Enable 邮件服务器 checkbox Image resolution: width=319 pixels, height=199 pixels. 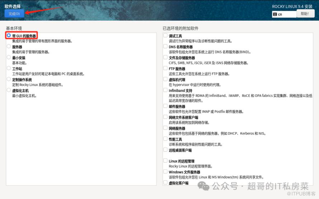pyautogui.click(x=165, y=106)
